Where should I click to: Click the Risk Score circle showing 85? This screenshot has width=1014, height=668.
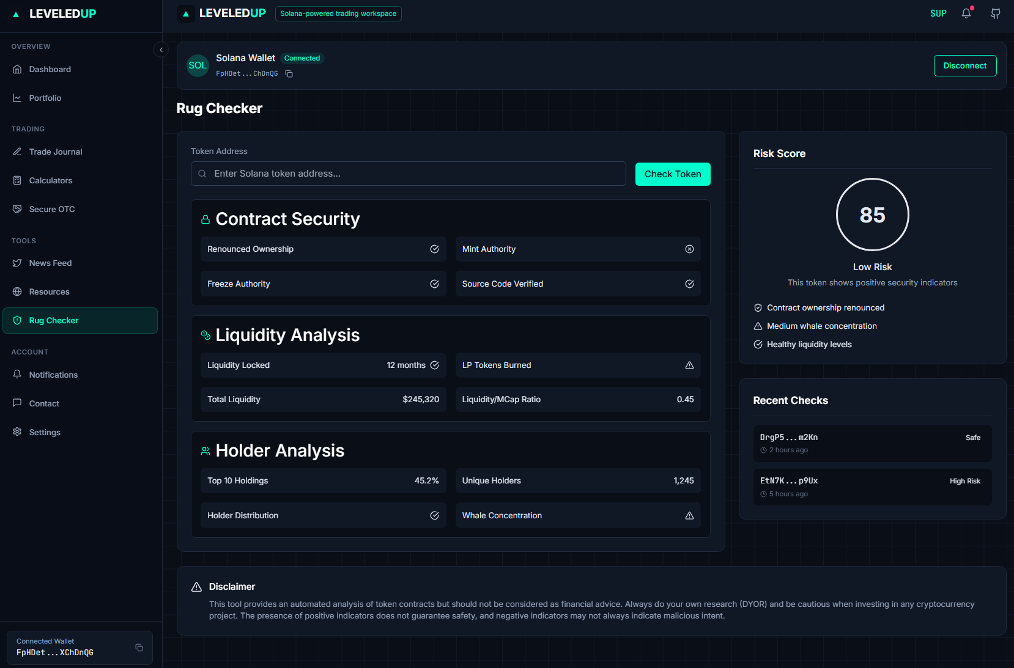click(x=873, y=215)
